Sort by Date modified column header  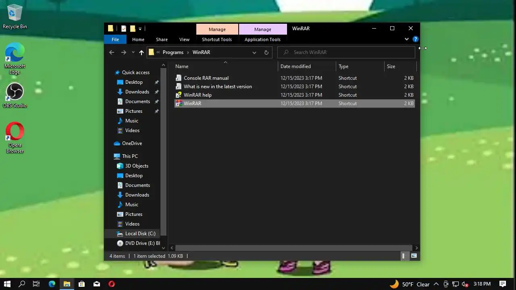click(x=307, y=66)
